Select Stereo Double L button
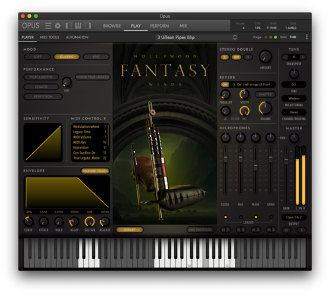The height and width of the screenshot is (295, 330). [224, 57]
